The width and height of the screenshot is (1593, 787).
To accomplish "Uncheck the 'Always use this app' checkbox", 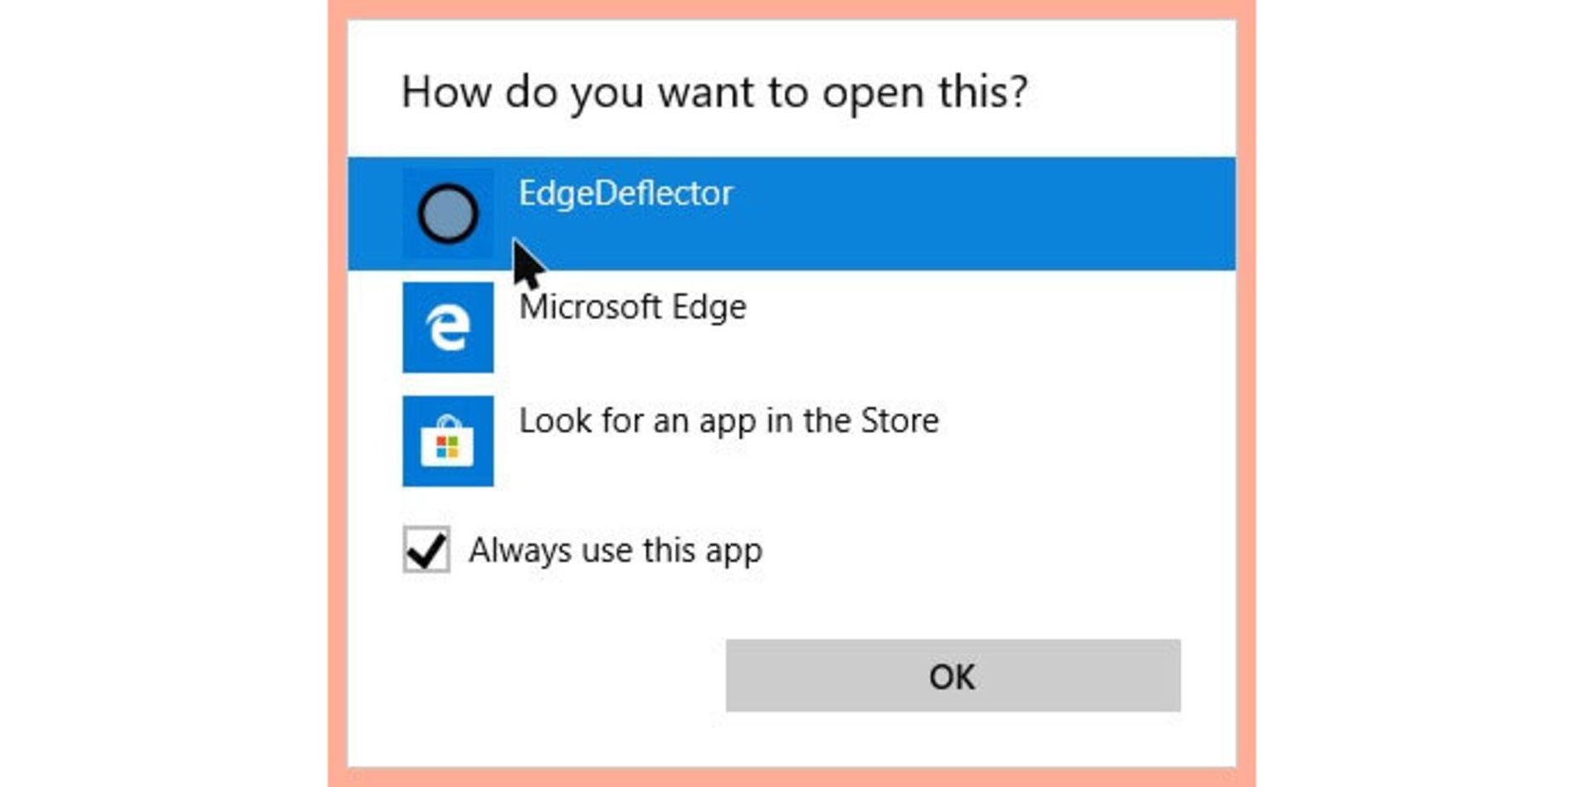I will 426,549.
